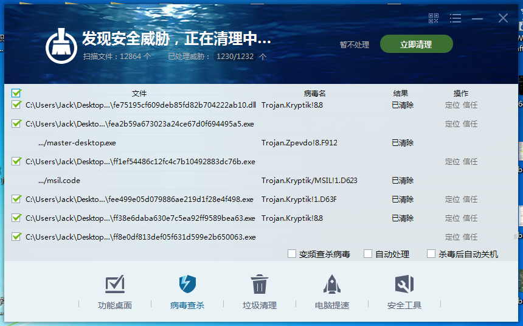Click 信任 for the ff38e6daba...exe row
Image resolution: width=523 pixels, height=326 pixels.
(x=470, y=218)
